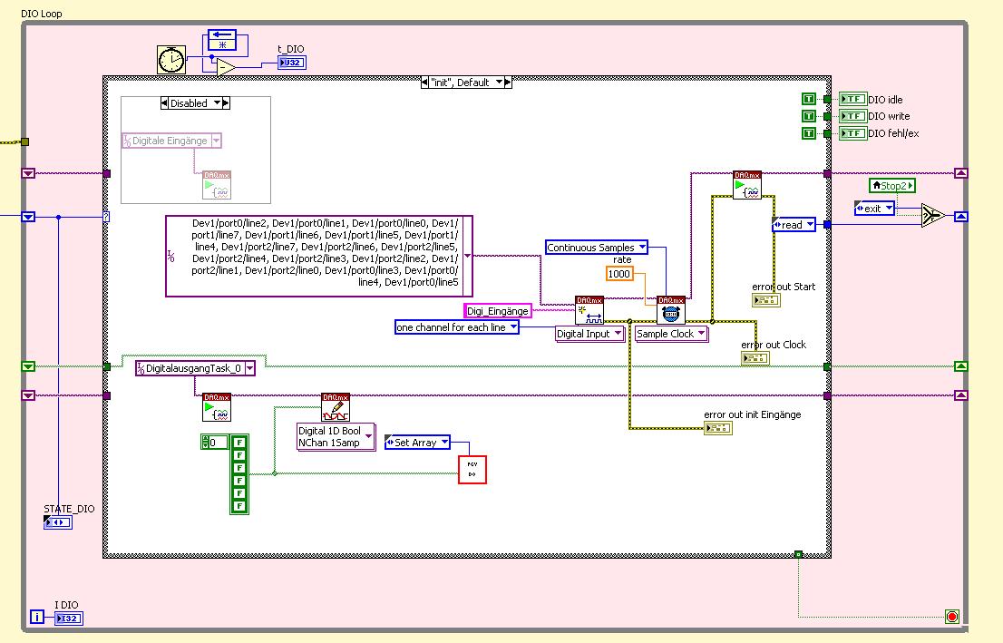This screenshot has height=643, width=1003.
Task: Select the subtract triangle function
Action: tap(226, 67)
